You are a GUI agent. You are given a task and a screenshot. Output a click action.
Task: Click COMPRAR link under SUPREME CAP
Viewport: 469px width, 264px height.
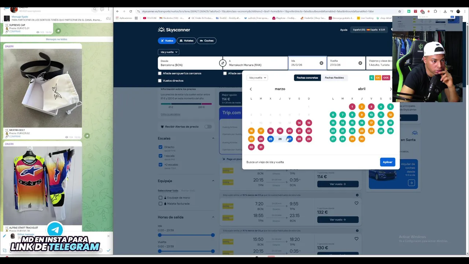15,32
